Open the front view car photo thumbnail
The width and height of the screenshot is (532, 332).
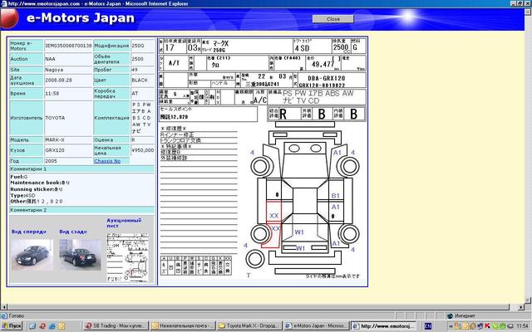(32, 255)
